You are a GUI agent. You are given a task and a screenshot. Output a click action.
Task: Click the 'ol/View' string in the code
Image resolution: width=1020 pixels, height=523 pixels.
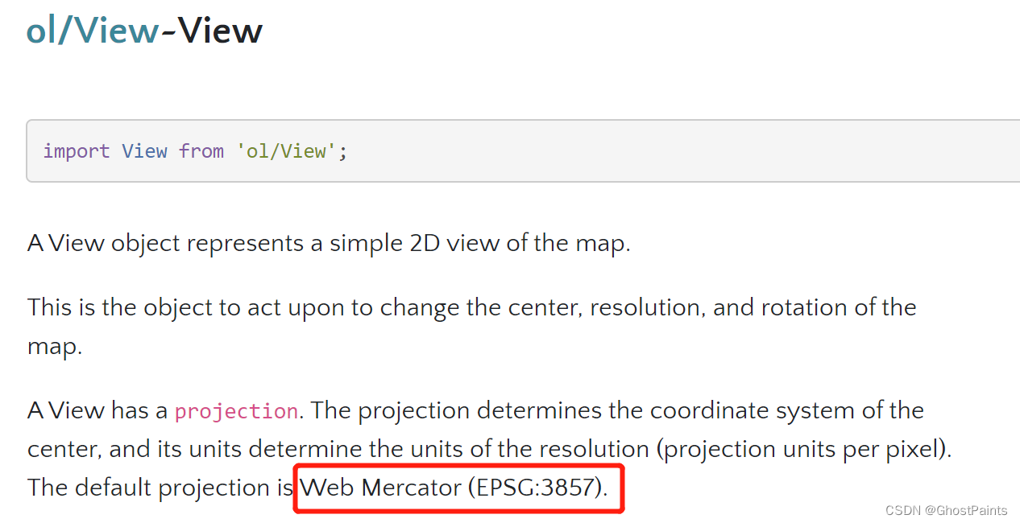[286, 151]
